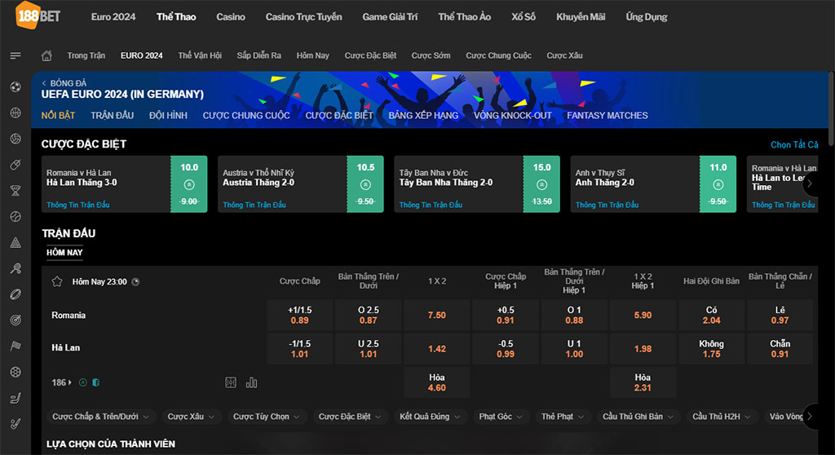This screenshot has width=835, height=455.
Task: Click the green boost icon next to 186
Action: coord(82,382)
